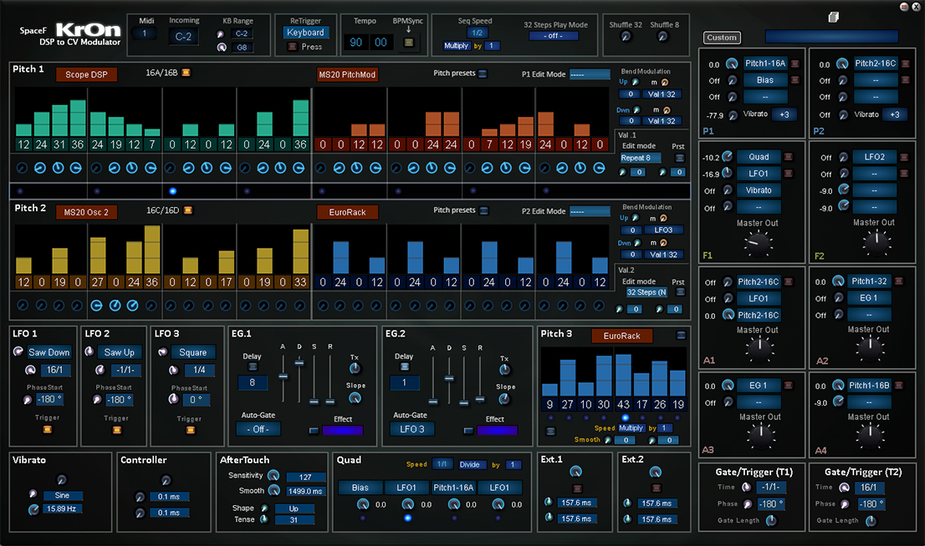The width and height of the screenshot is (925, 546).
Task: Click the Gate/Trigger (T1) Gate Length knob
Action: pyautogui.click(x=770, y=521)
